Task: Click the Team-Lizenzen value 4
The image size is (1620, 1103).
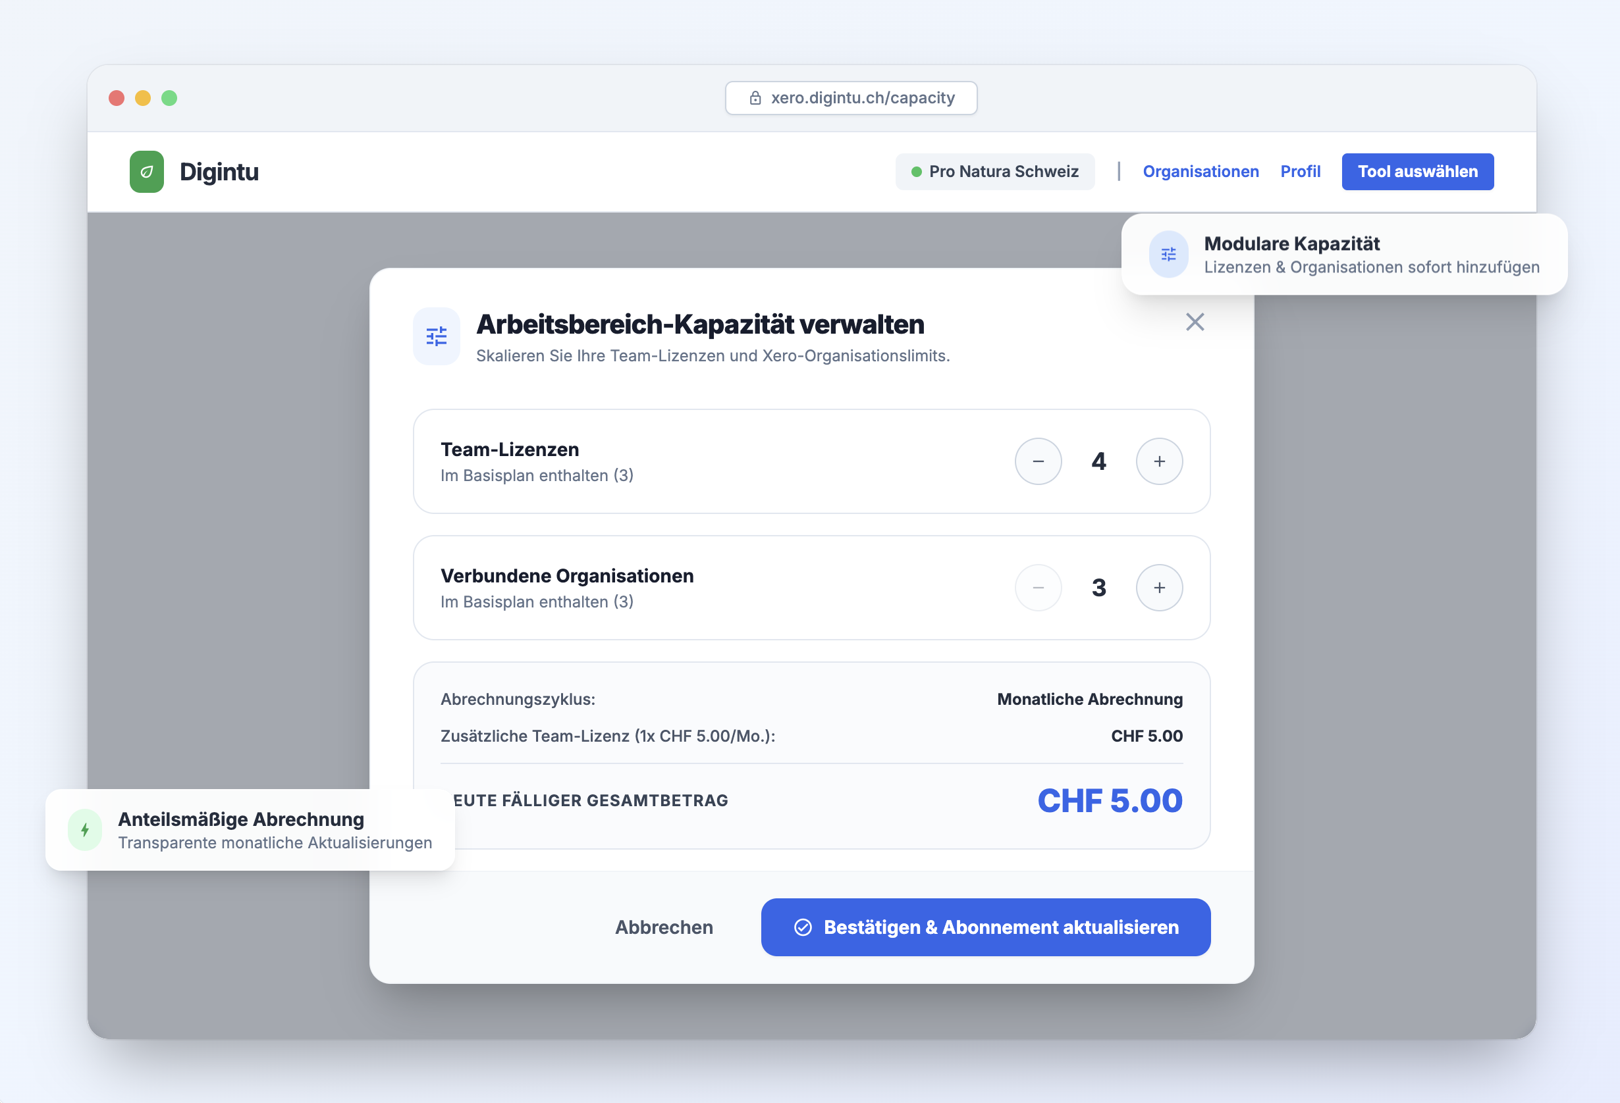Action: click(x=1098, y=461)
